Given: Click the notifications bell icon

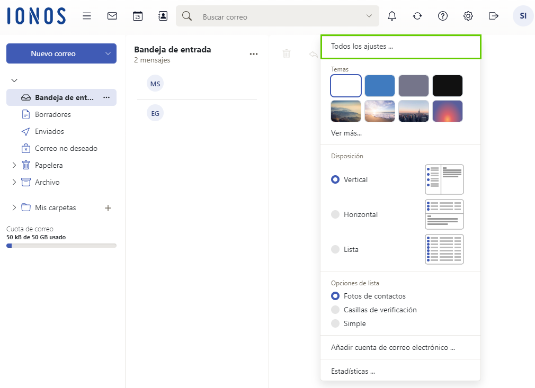Looking at the screenshot, I should coord(392,16).
